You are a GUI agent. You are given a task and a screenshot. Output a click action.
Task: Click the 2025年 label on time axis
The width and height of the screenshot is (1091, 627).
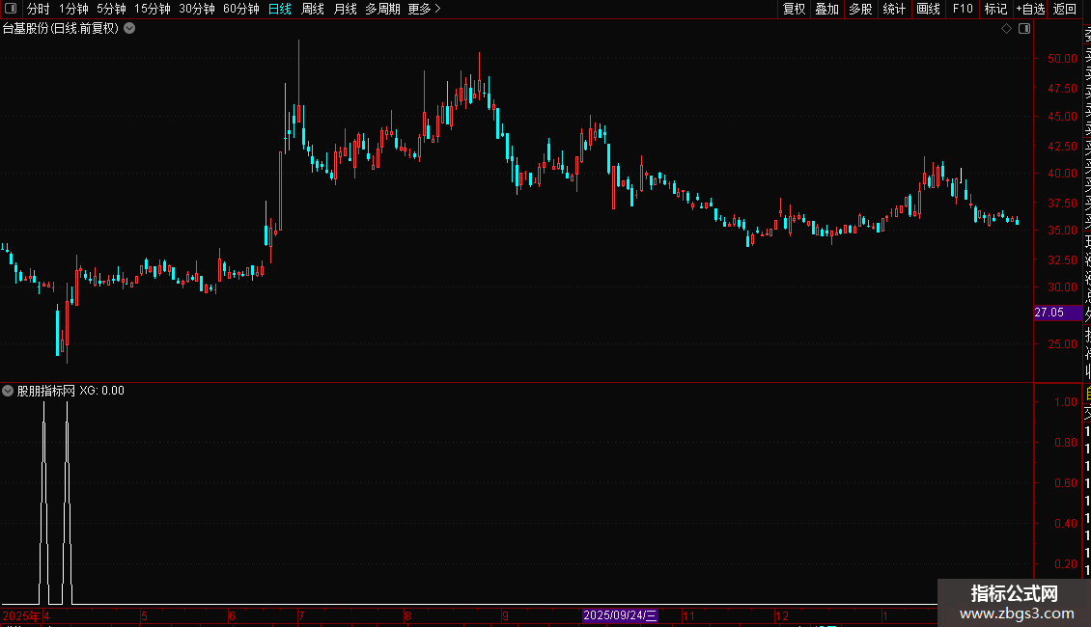pos(21,615)
